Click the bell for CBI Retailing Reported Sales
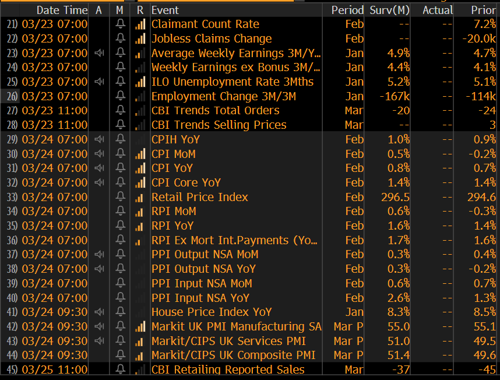This screenshot has height=380, width=500. (120, 370)
